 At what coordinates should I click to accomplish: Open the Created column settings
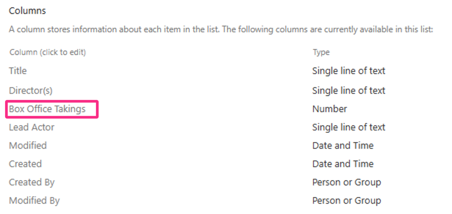[x=25, y=164]
